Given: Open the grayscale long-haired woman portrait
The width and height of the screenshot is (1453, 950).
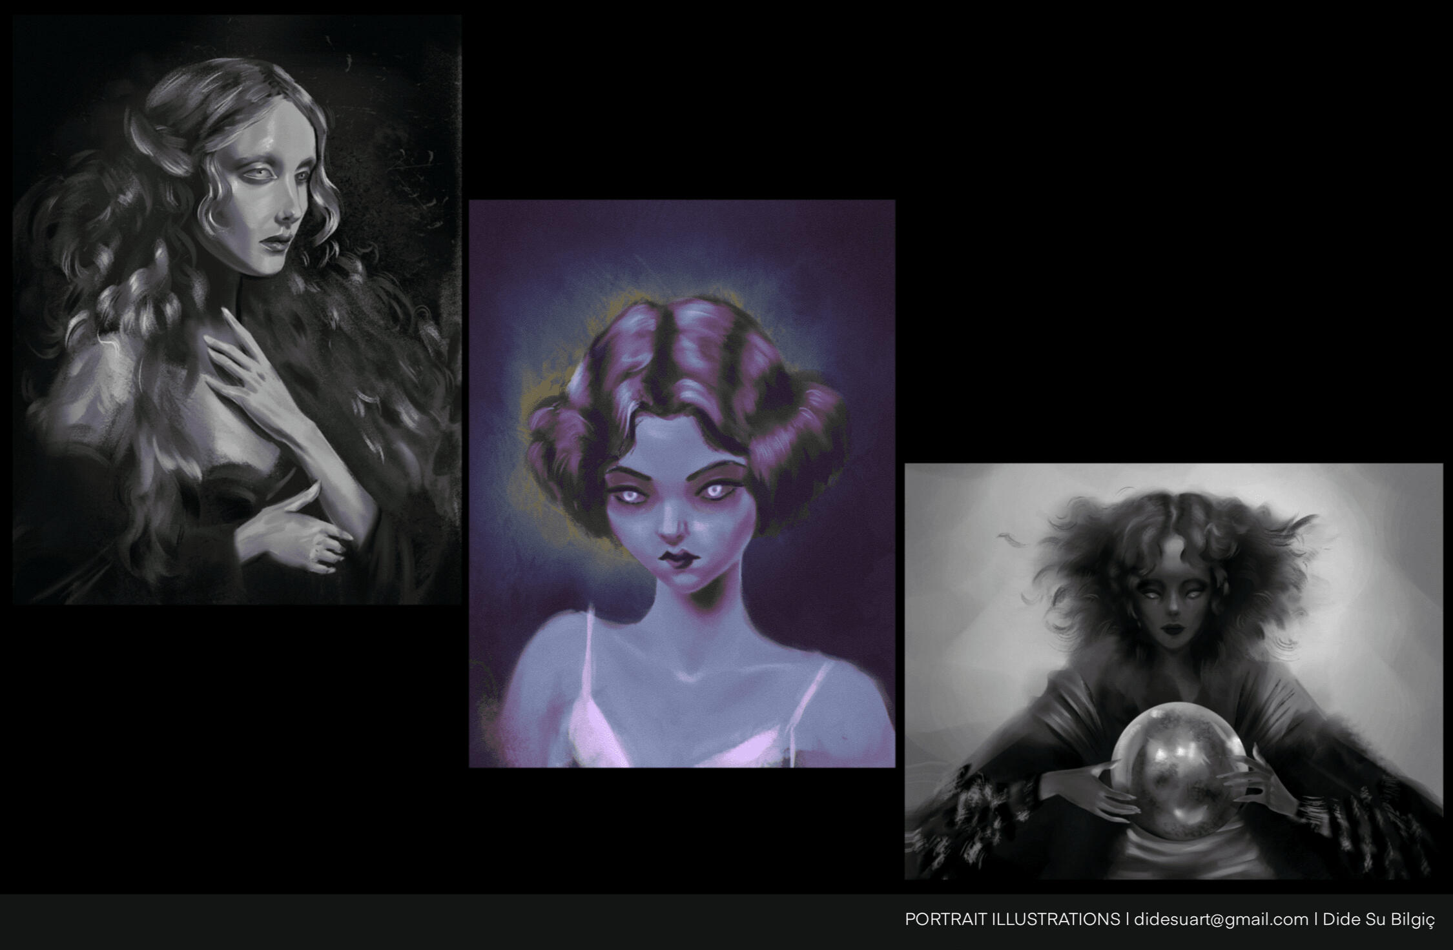Looking at the screenshot, I should click(x=237, y=310).
